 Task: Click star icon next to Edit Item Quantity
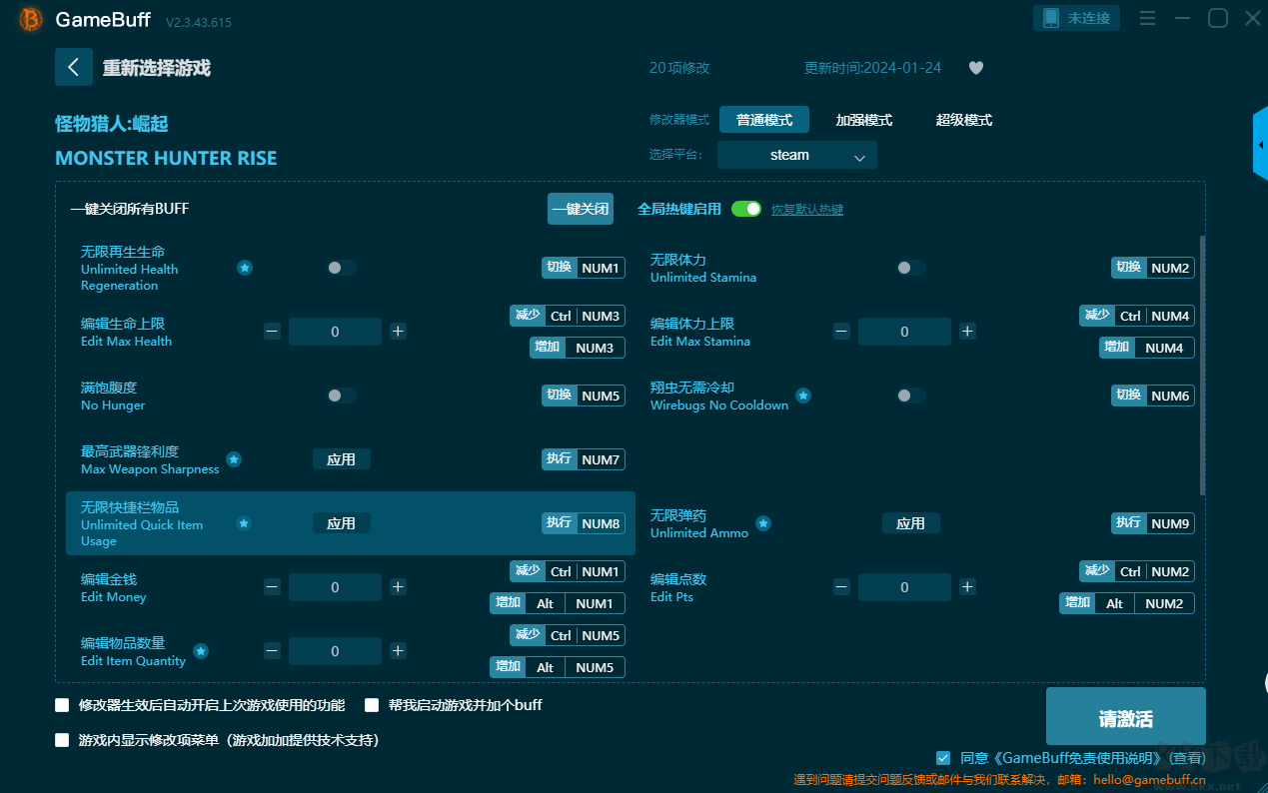(201, 651)
